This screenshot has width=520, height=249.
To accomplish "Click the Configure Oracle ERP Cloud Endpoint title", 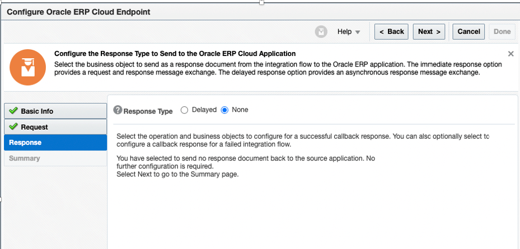I will click(78, 12).
